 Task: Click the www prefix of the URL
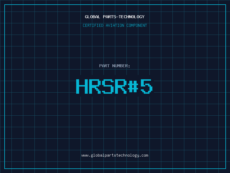85,155
